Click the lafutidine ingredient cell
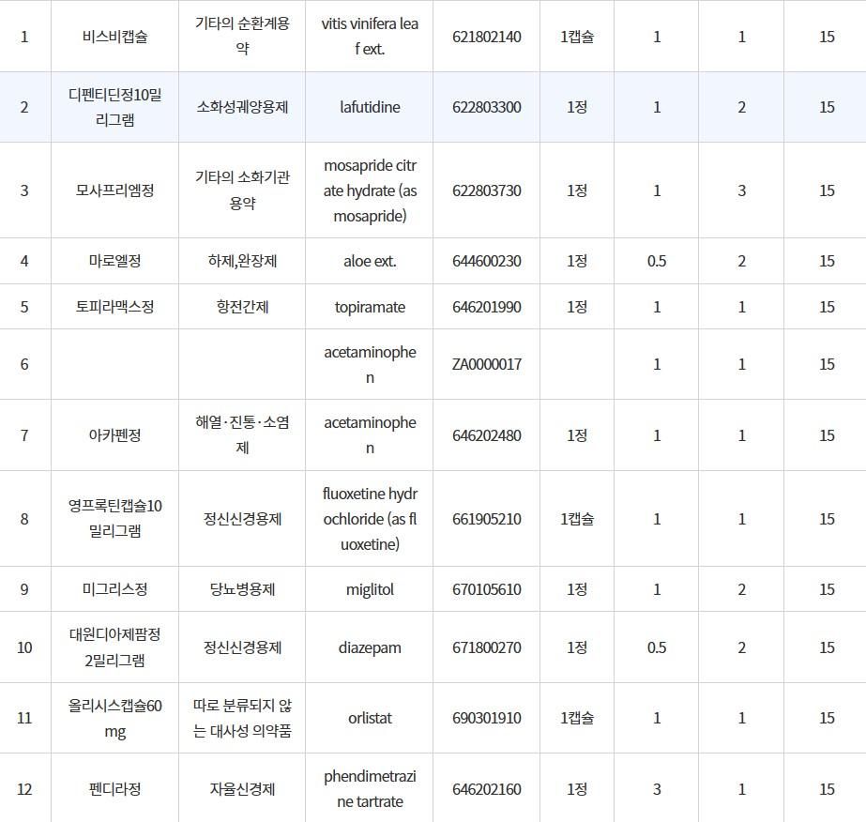This screenshot has height=822, width=866. point(369,107)
